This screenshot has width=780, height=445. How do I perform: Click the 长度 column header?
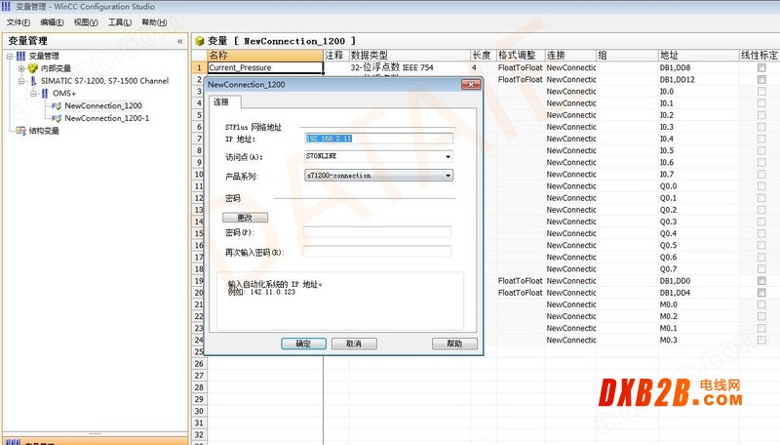point(483,55)
